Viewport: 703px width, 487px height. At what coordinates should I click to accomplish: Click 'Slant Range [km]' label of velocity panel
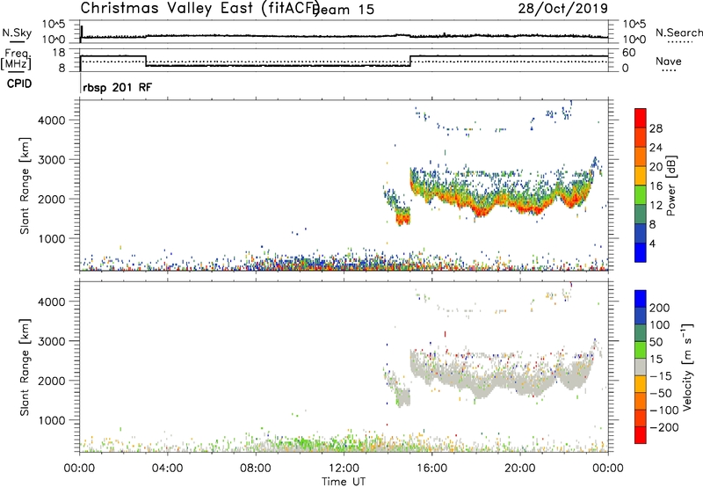25,367
